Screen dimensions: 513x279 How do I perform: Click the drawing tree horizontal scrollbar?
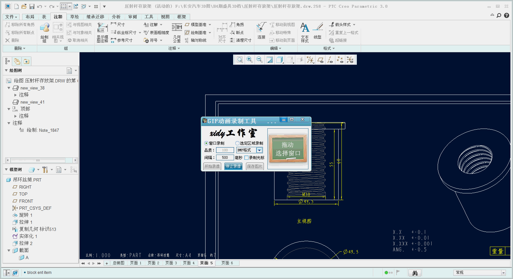click(x=41, y=160)
